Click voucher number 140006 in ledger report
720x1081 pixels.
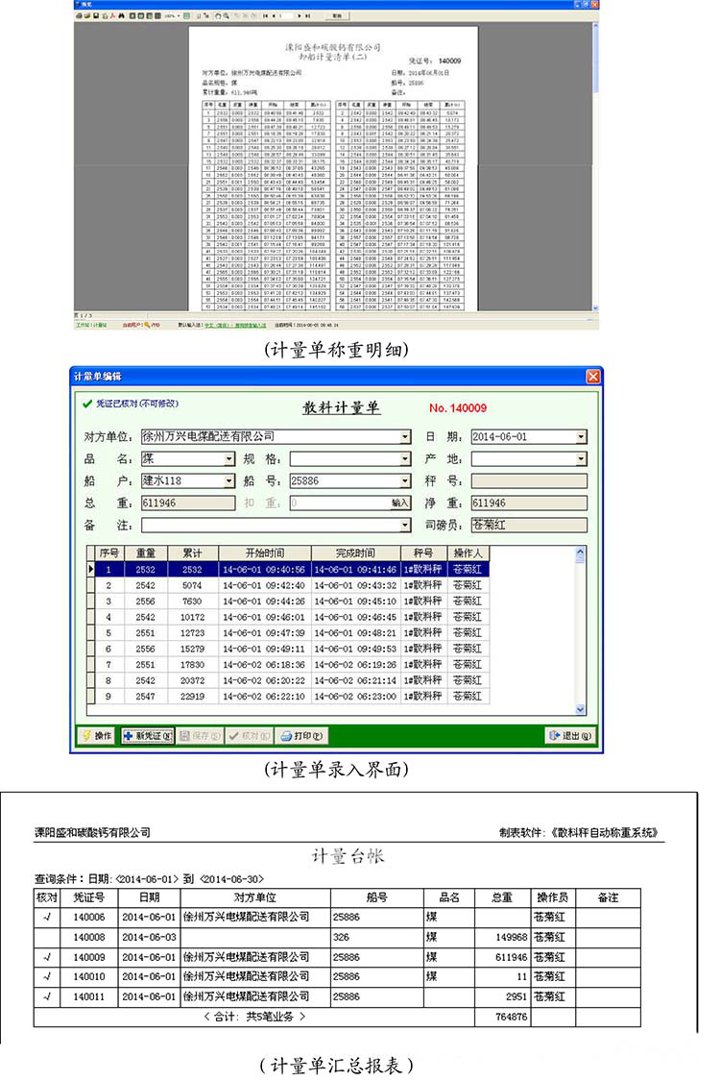(x=89, y=917)
